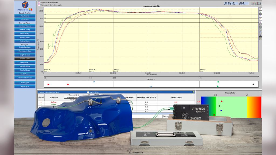This screenshot has width=276, height=155.
Task: Click the PhoenixTM logo in the sidebar
Action: coord(25,5)
